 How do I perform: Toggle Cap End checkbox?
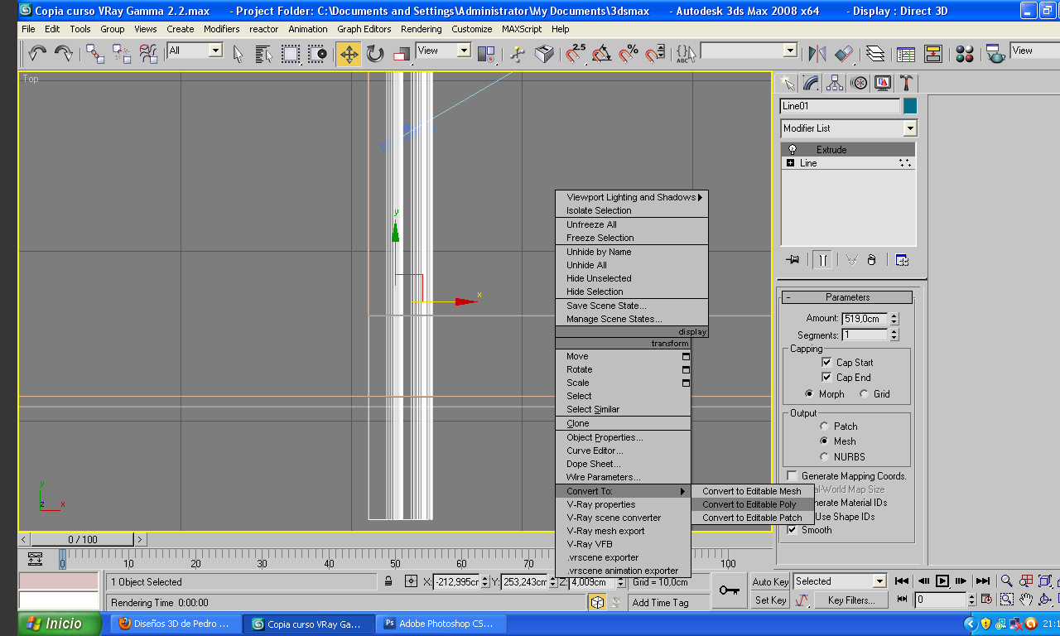coord(826,377)
